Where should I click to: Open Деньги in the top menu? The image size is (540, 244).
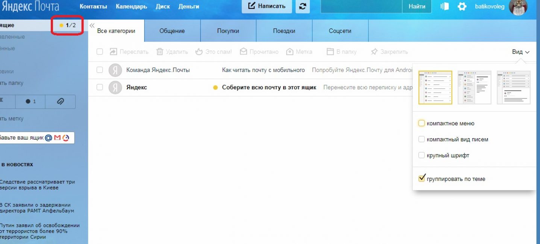click(189, 6)
